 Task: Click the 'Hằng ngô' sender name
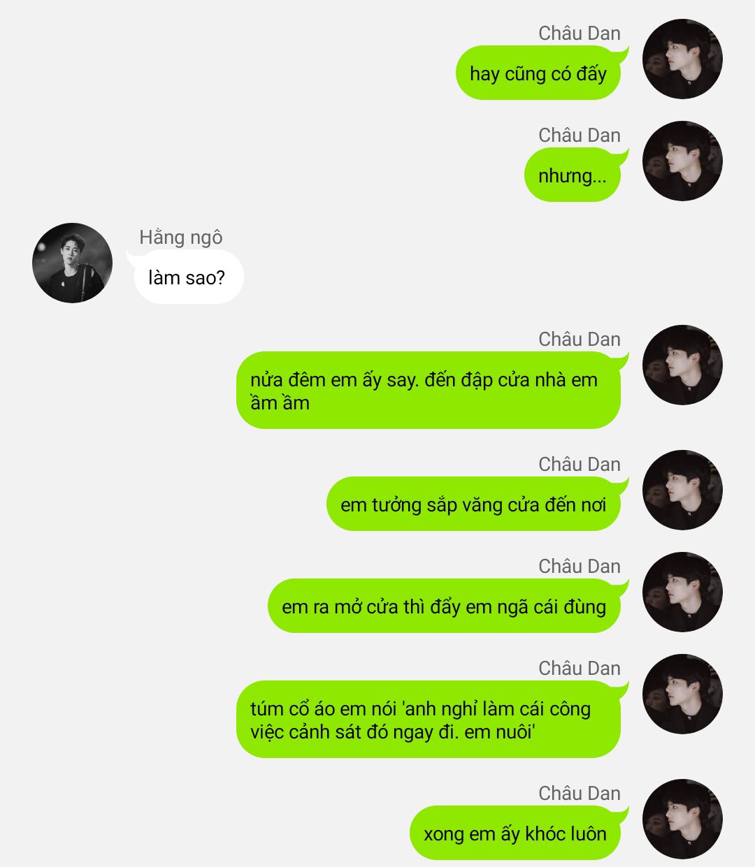pyautogui.click(x=181, y=238)
